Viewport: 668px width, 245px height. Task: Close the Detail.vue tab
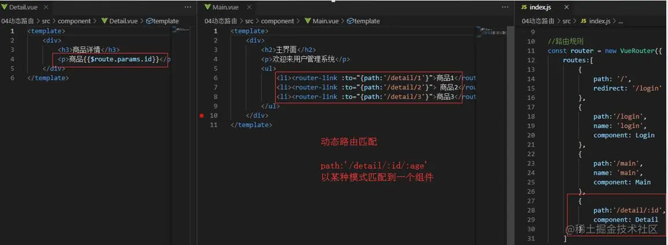pos(46,7)
